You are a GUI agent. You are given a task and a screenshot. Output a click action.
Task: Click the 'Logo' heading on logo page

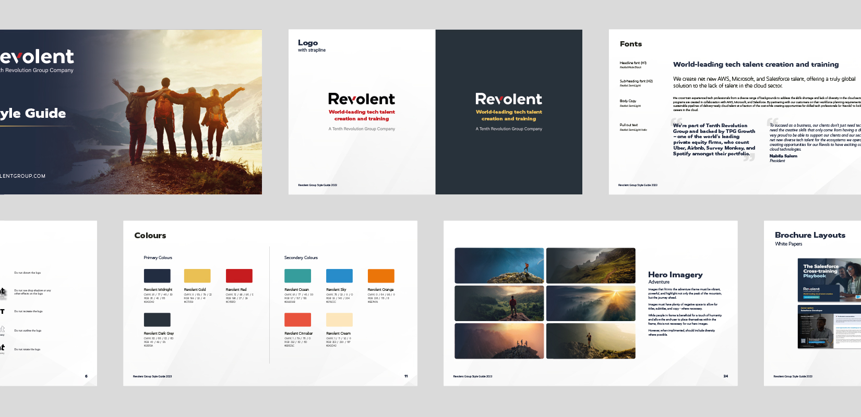(x=308, y=43)
